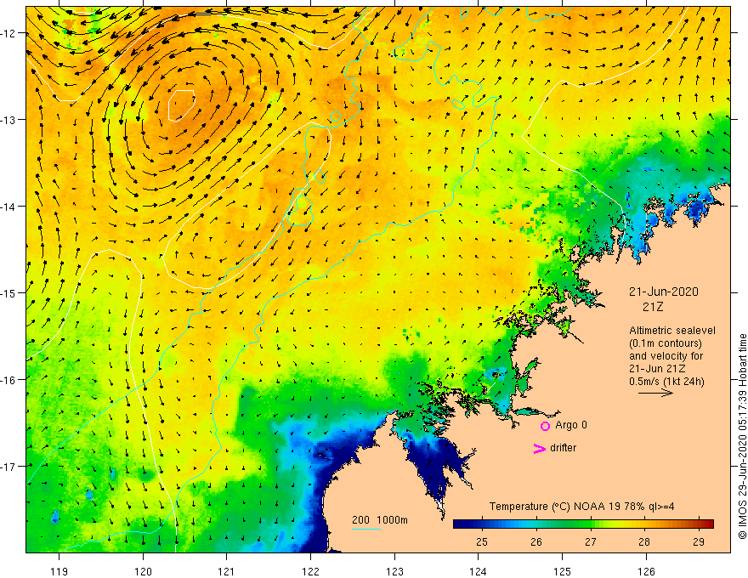Click the "-13" latitude axis label

(x=8, y=120)
